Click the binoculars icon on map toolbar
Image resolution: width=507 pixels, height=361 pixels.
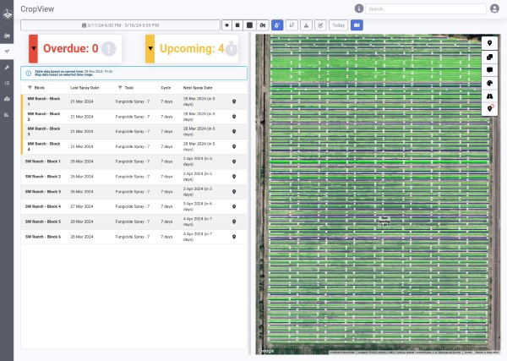point(490,96)
